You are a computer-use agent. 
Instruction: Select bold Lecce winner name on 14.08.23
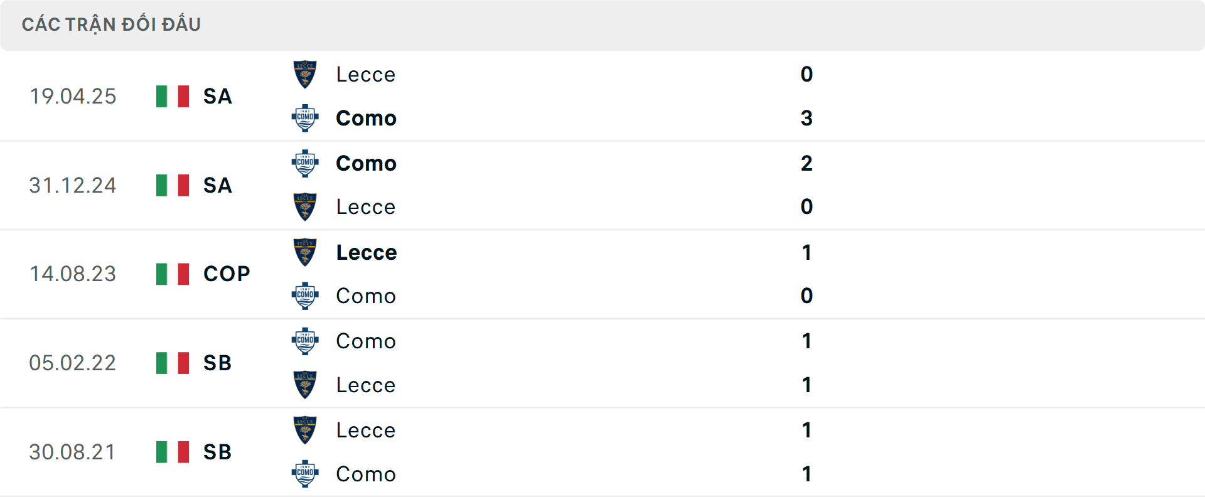tap(367, 252)
